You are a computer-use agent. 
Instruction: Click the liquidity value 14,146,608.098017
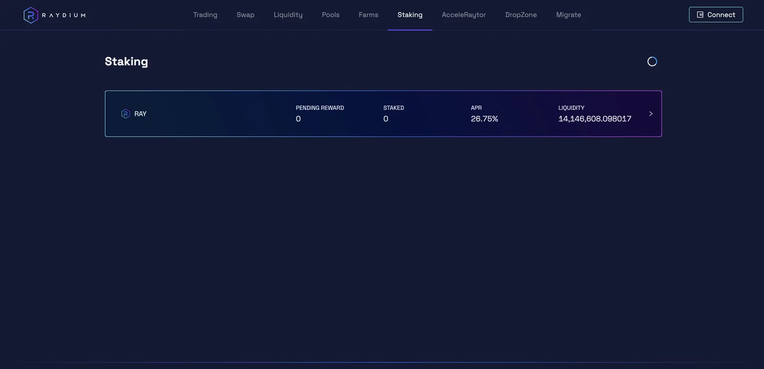(x=594, y=119)
